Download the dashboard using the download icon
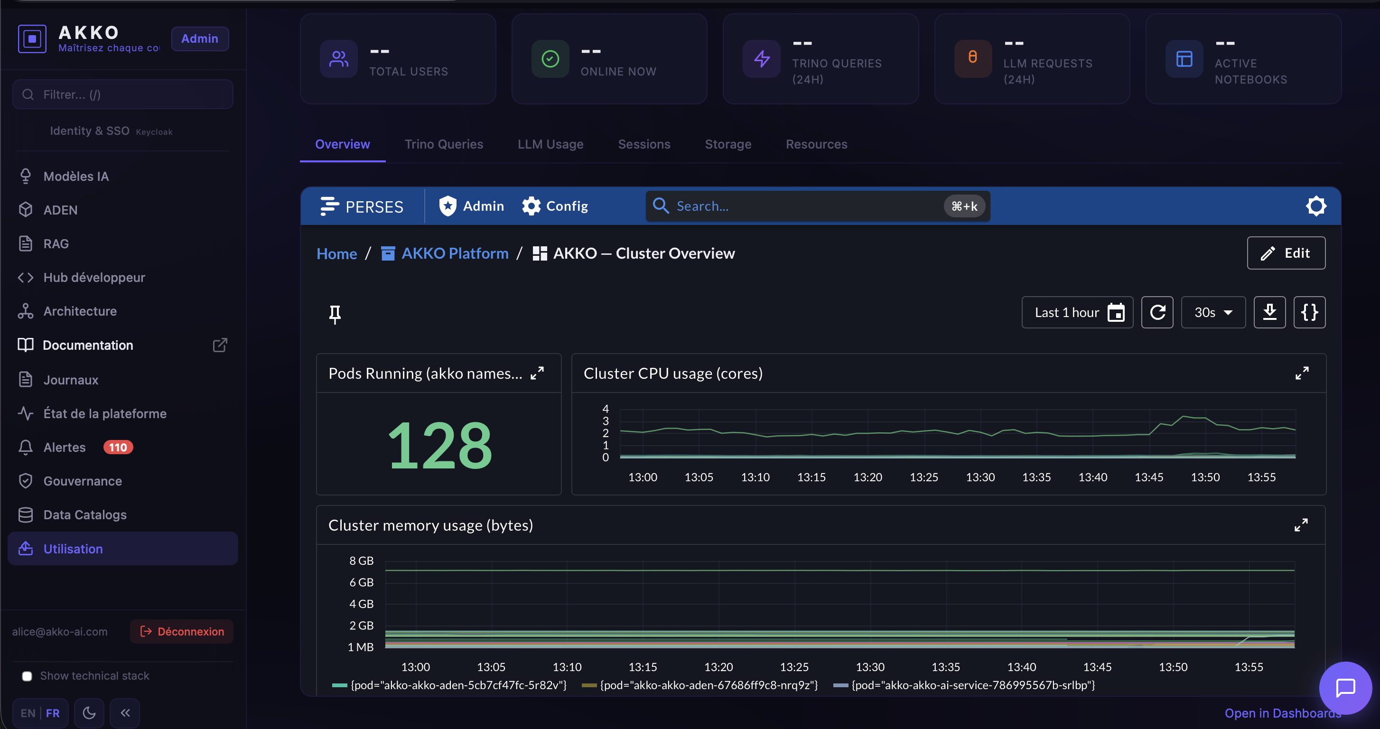Image resolution: width=1380 pixels, height=729 pixels. coord(1269,312)
